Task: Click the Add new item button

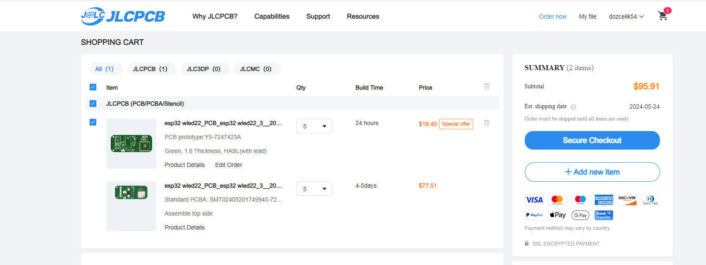Action: (x=592, y=172)
